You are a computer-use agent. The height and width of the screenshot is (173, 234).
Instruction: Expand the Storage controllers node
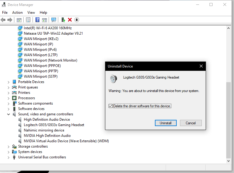pos(8,146)
